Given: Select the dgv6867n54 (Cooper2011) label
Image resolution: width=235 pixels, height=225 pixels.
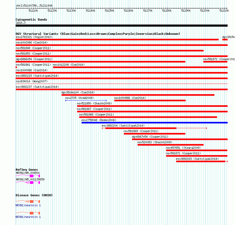Looking at the screenshot, I should [150, 137].
